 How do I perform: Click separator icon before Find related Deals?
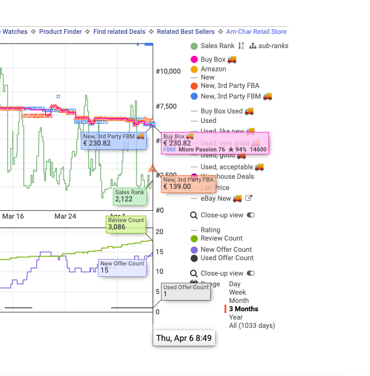coord(87,31)
